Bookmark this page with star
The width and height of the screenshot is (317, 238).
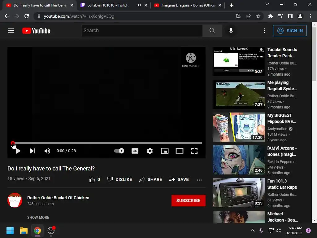tap(258, 16)
